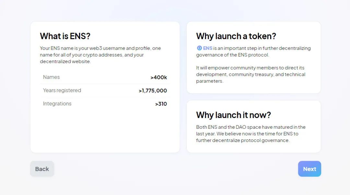The image size is (350, 195).
Task: Click the 'It will empower community members' line
Action: click(x=250, y=68)
